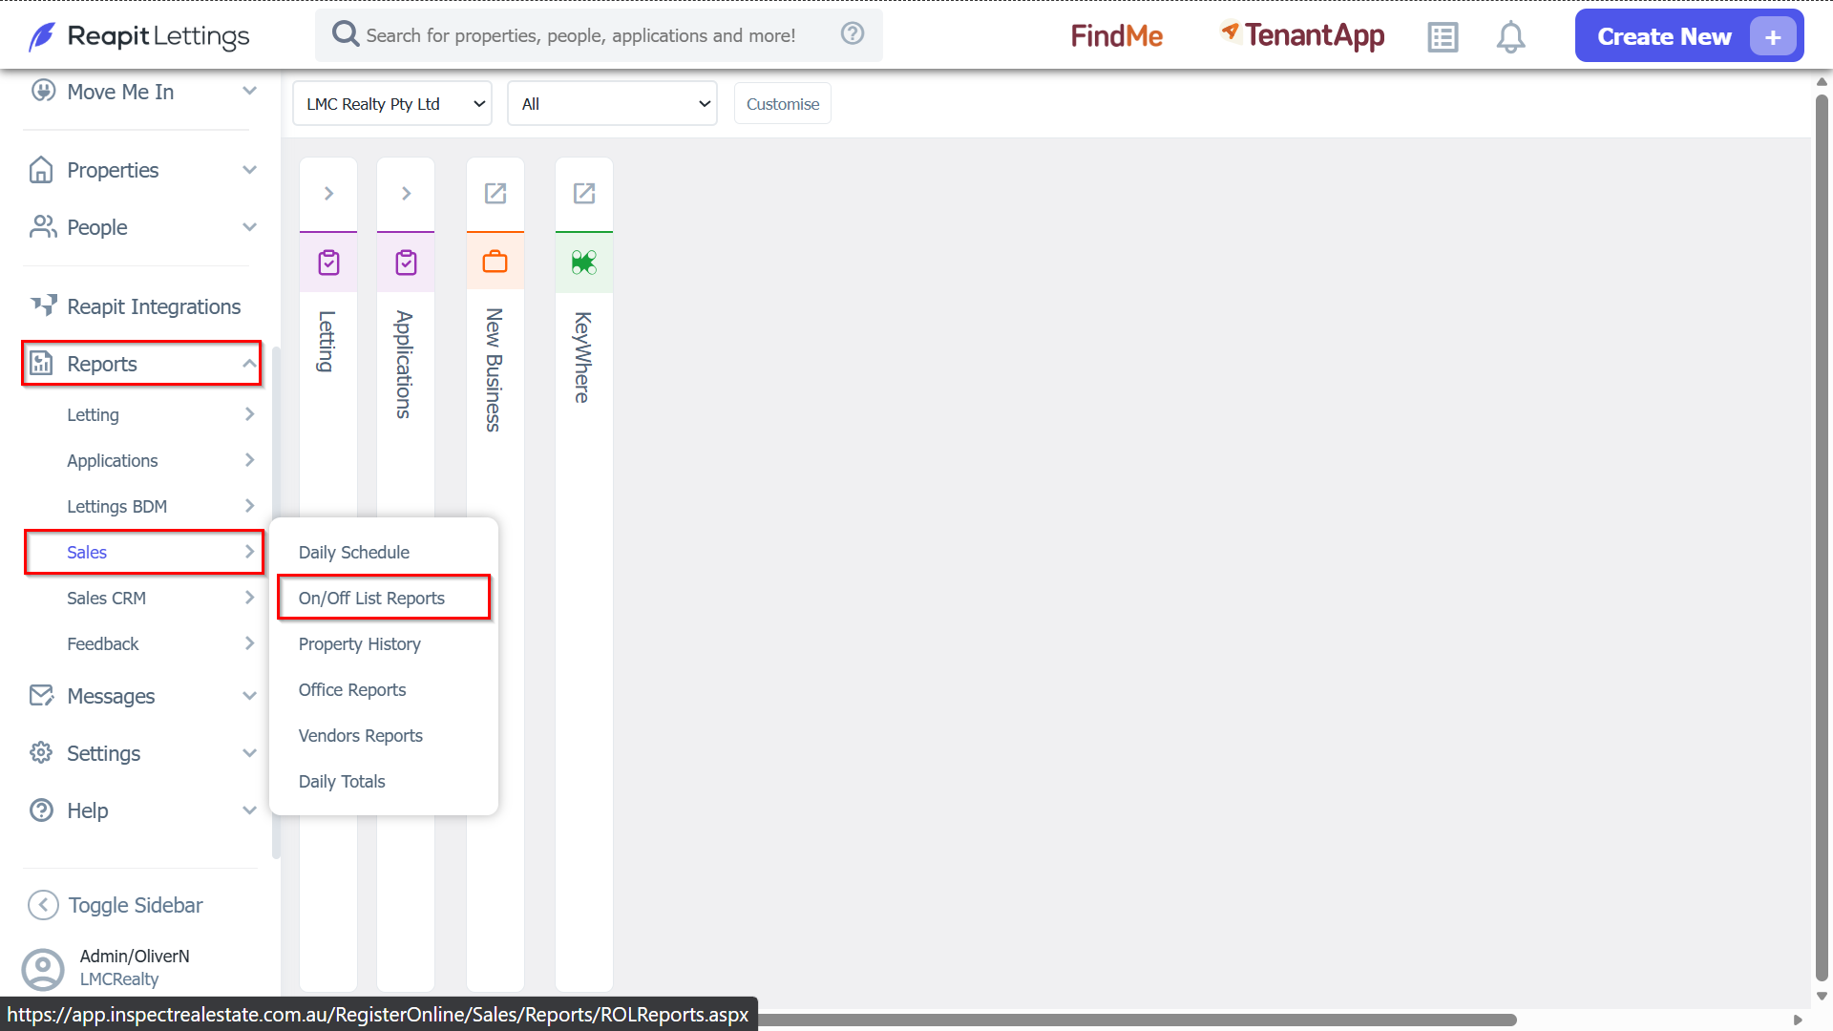
Task: Open New Business column in new window
Action: click(x=495, y=194)
